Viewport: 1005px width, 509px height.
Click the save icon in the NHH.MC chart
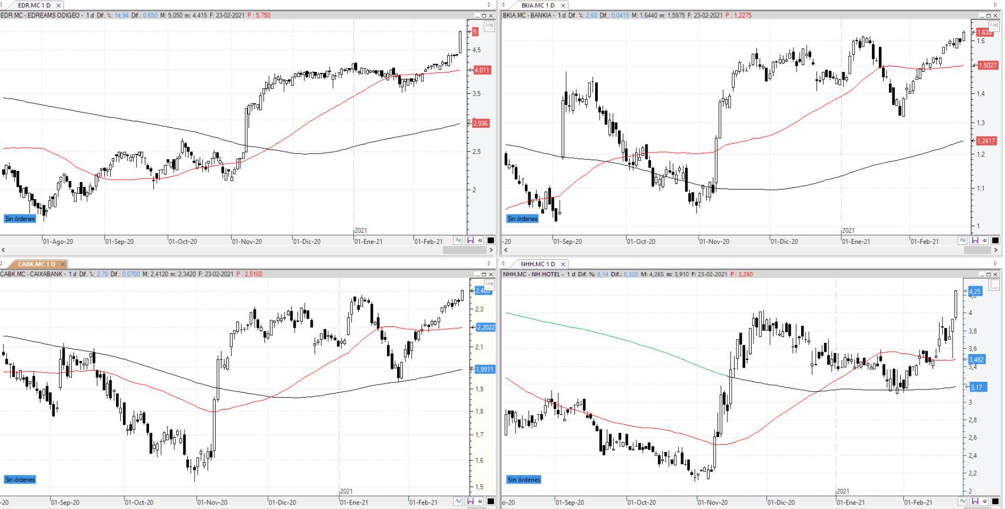[975, 501]
